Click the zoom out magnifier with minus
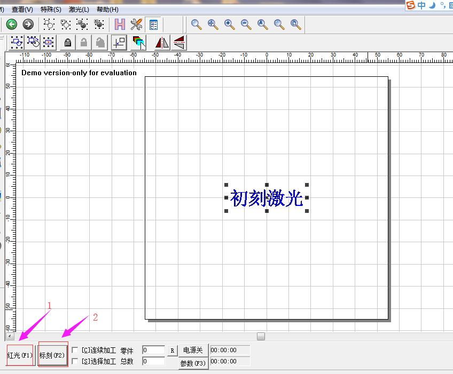This screenshot has height=374, width=453. [246, 24]
